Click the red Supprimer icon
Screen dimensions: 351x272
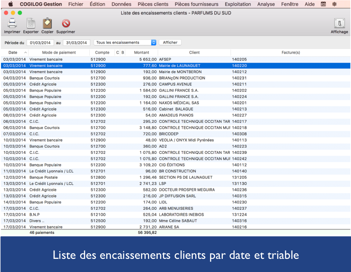[66, 23]
